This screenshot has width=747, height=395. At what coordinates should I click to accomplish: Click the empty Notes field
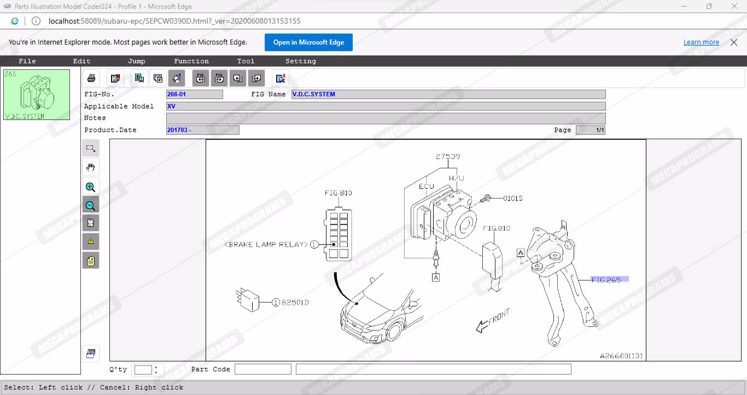(x=386, y=118)
